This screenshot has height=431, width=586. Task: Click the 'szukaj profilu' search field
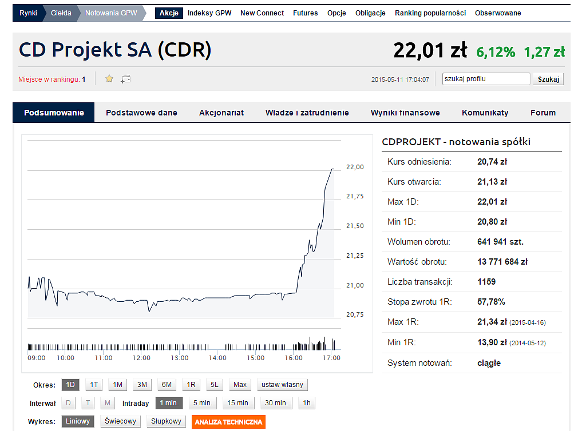point(486,79)
